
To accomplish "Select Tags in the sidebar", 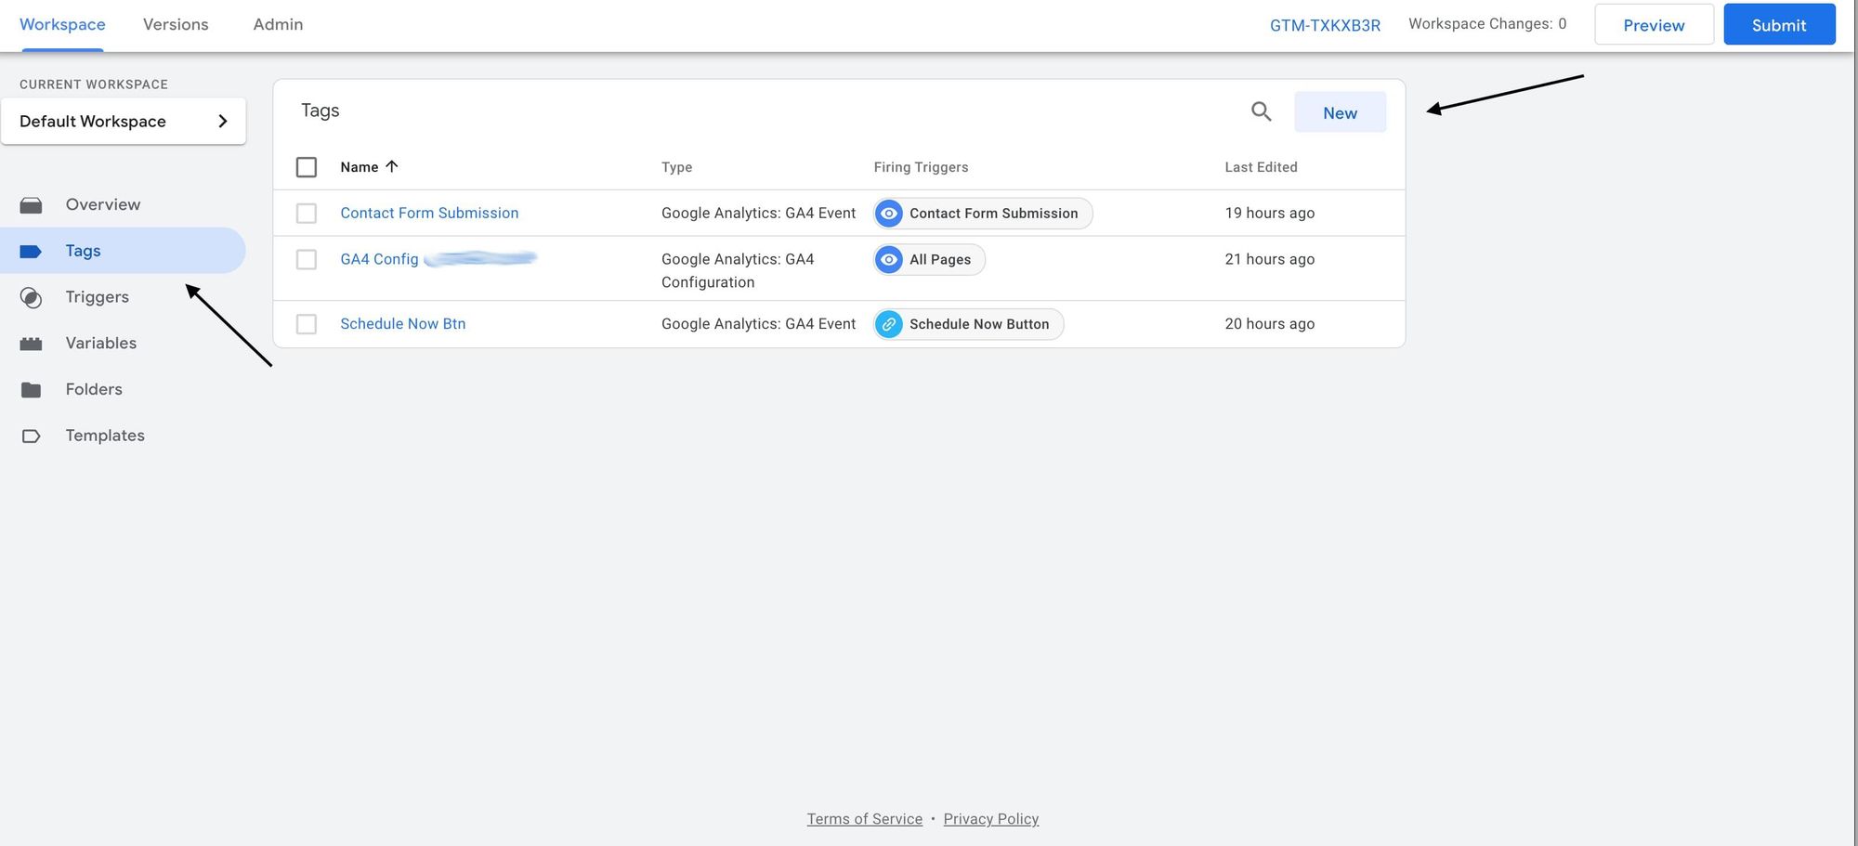I will pos(123,251).
